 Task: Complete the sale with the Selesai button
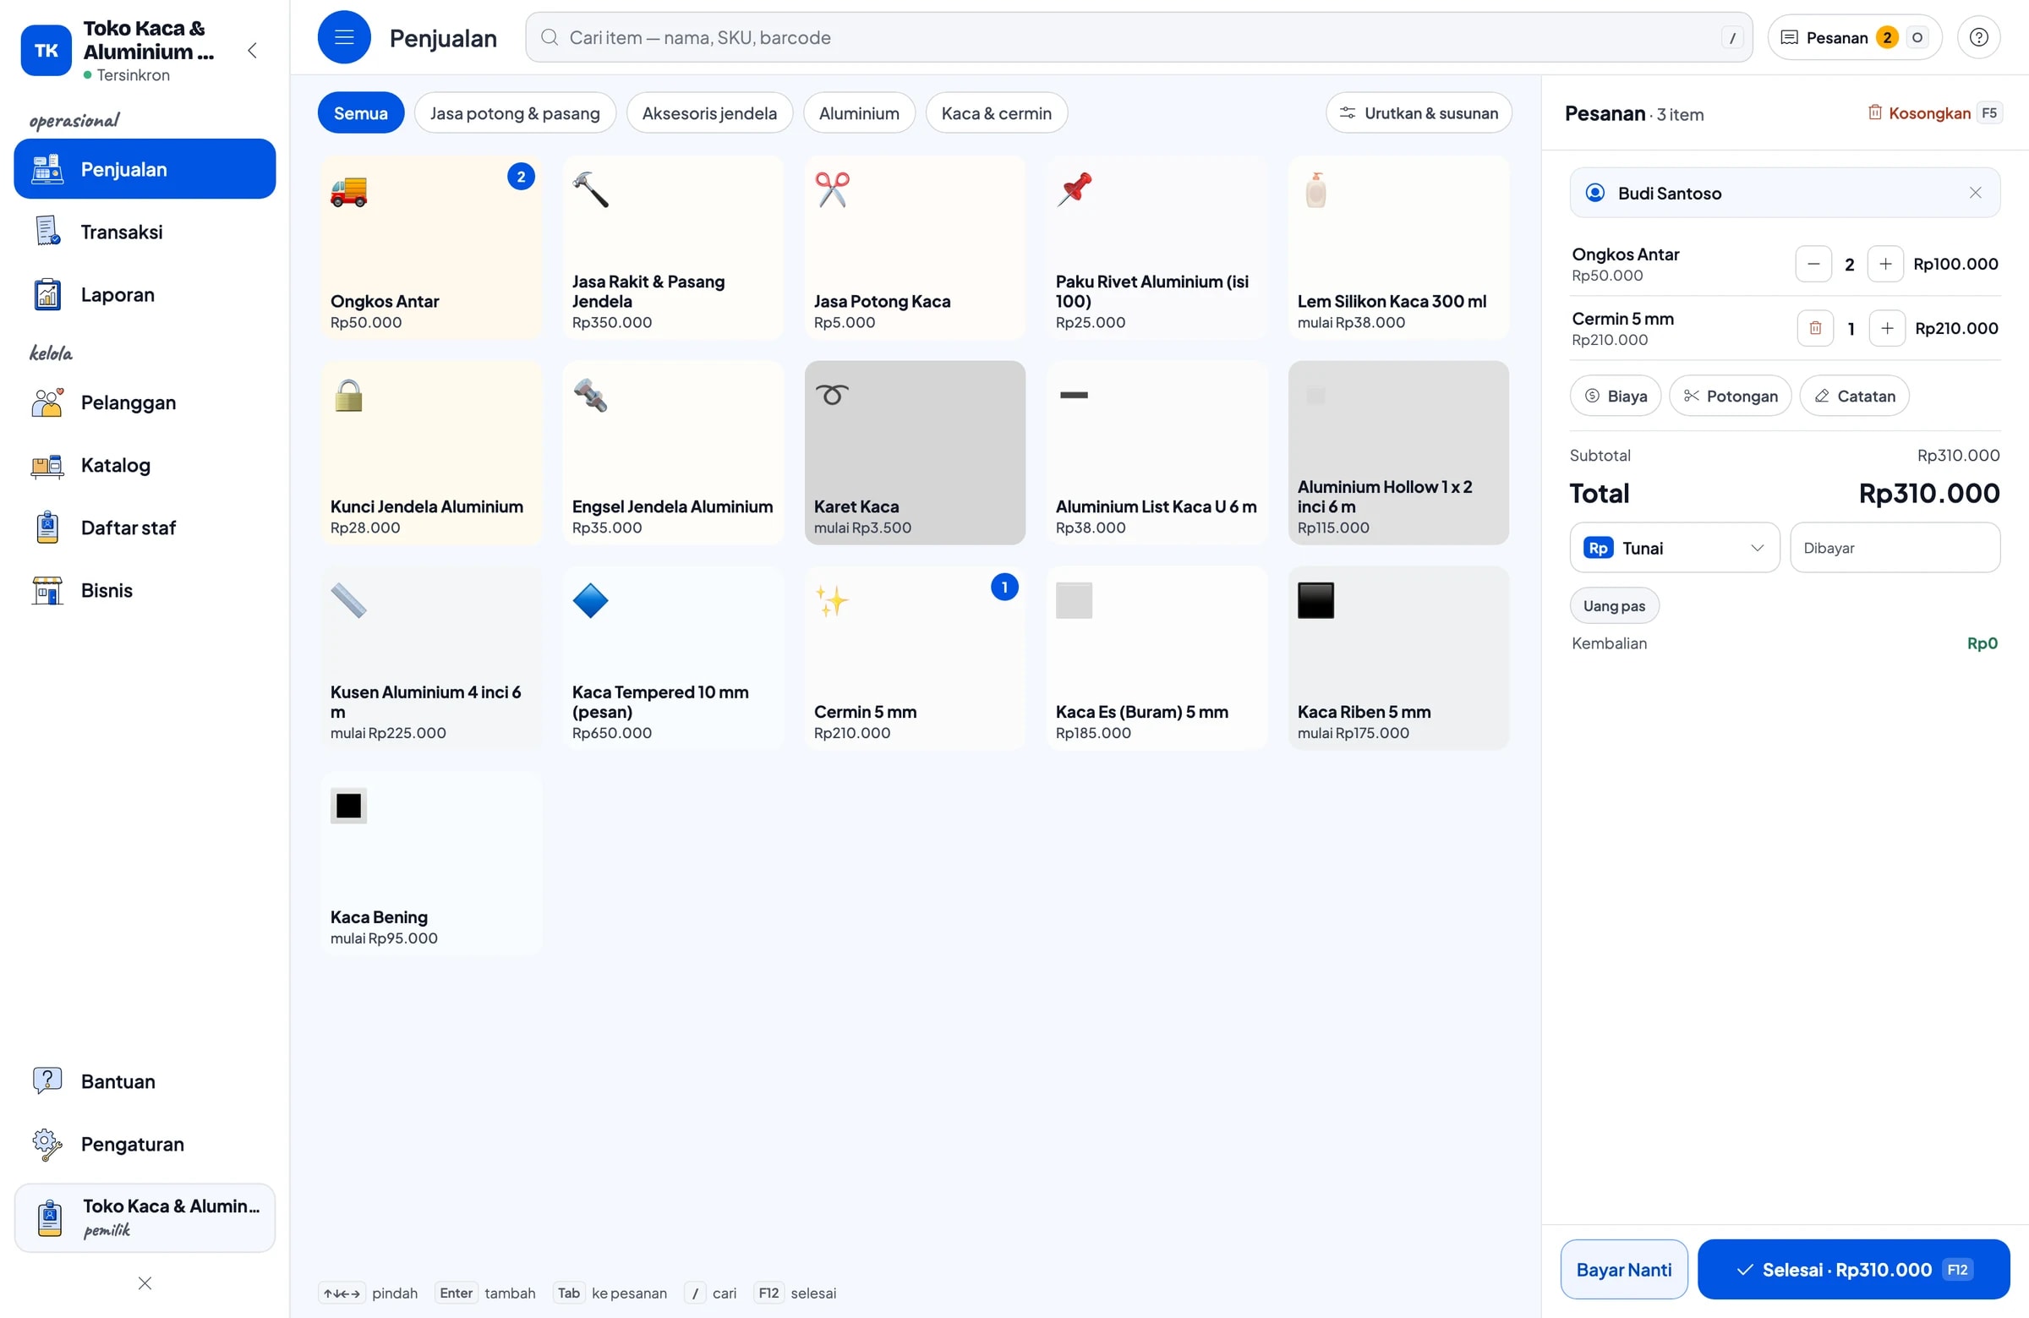[x=1852, y=1269]
